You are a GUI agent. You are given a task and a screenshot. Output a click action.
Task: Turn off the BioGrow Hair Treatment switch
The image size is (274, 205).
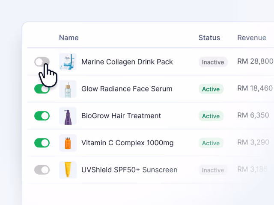[x=42, y=116]
